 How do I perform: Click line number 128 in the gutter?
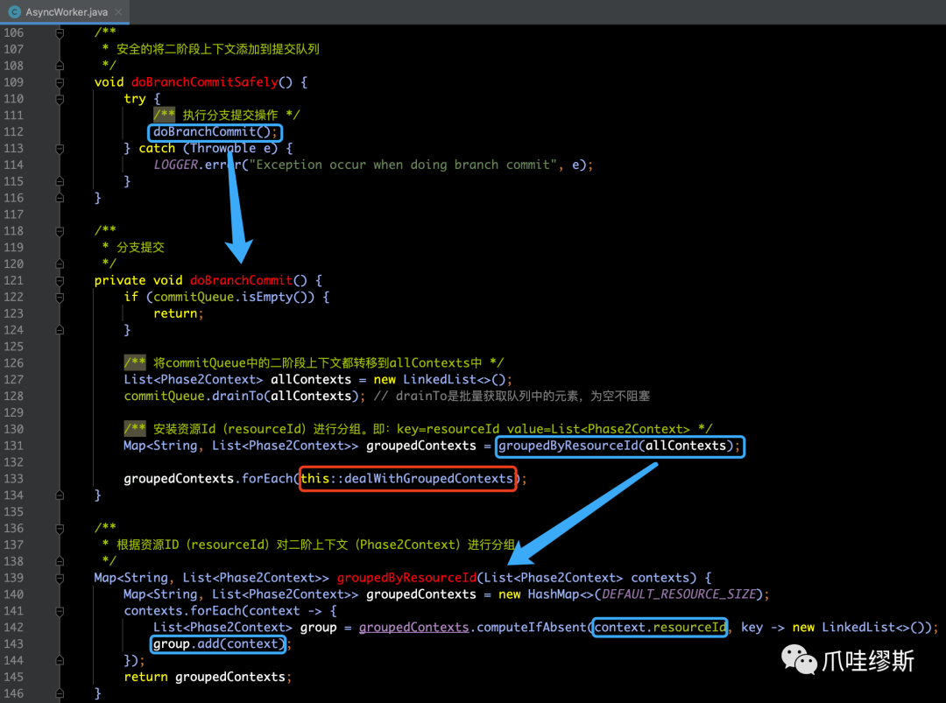coord(13,396)
